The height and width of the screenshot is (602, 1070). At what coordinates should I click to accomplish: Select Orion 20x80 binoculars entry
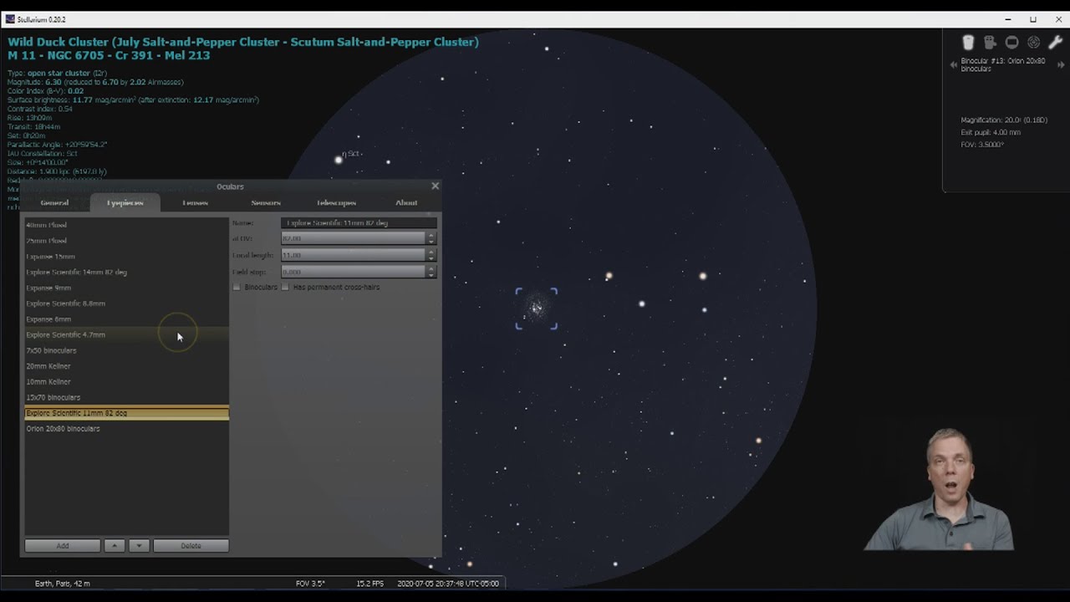point(126,429)
